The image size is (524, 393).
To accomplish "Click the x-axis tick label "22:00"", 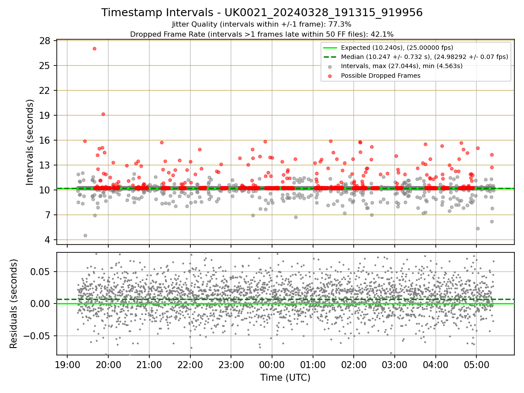I will click(x=190, y=365).
